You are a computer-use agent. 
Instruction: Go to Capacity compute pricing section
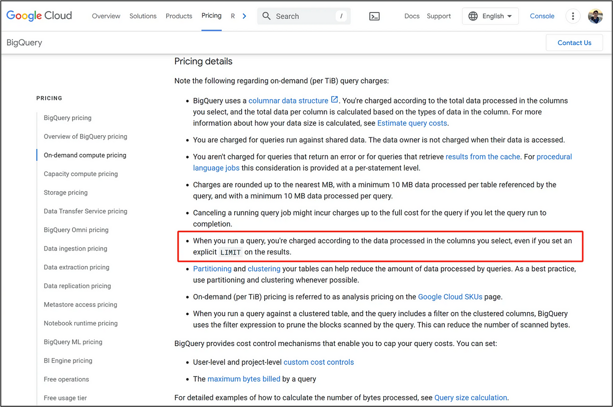pos(81,174)
